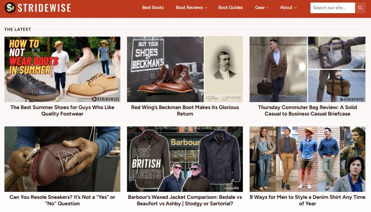Open the Boot Reviews menu item
This screenshot has height=212, width=371.
point(189,8)
